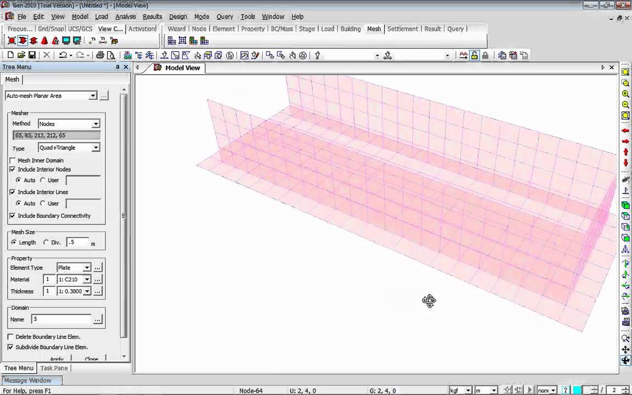Switch to the BC/Mass tab
Viewport: 632px width, 395px height.
[282, 29]
